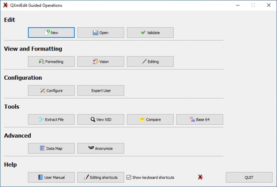
Task: Click the Vision button
Action: point(101,61)
